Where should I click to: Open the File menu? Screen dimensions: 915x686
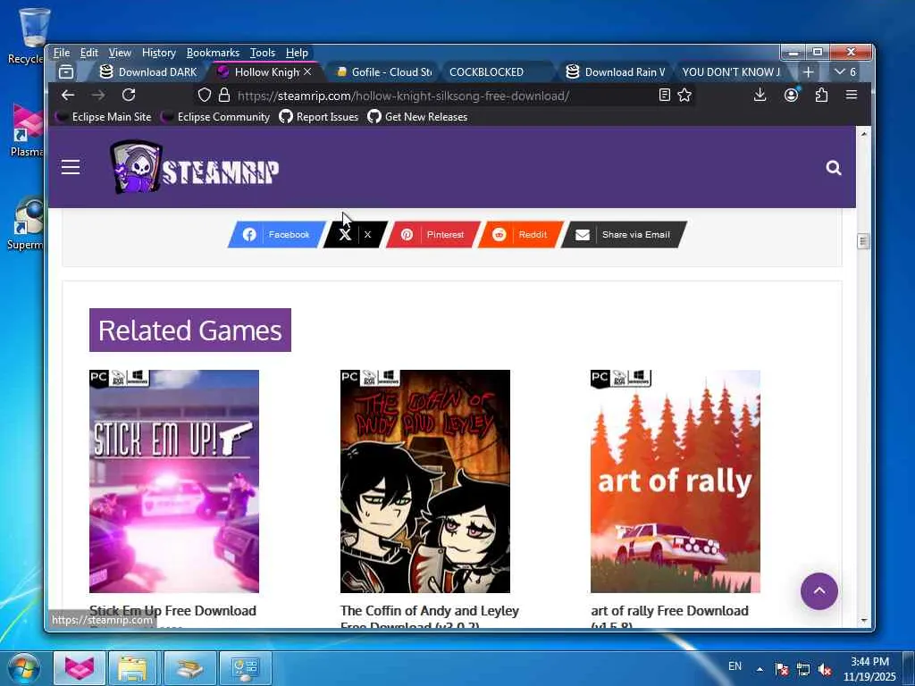62,53
